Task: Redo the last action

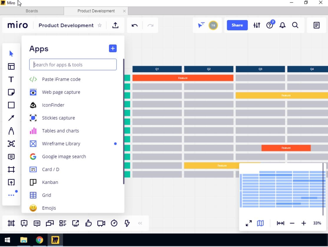Action: click(150, 25)
